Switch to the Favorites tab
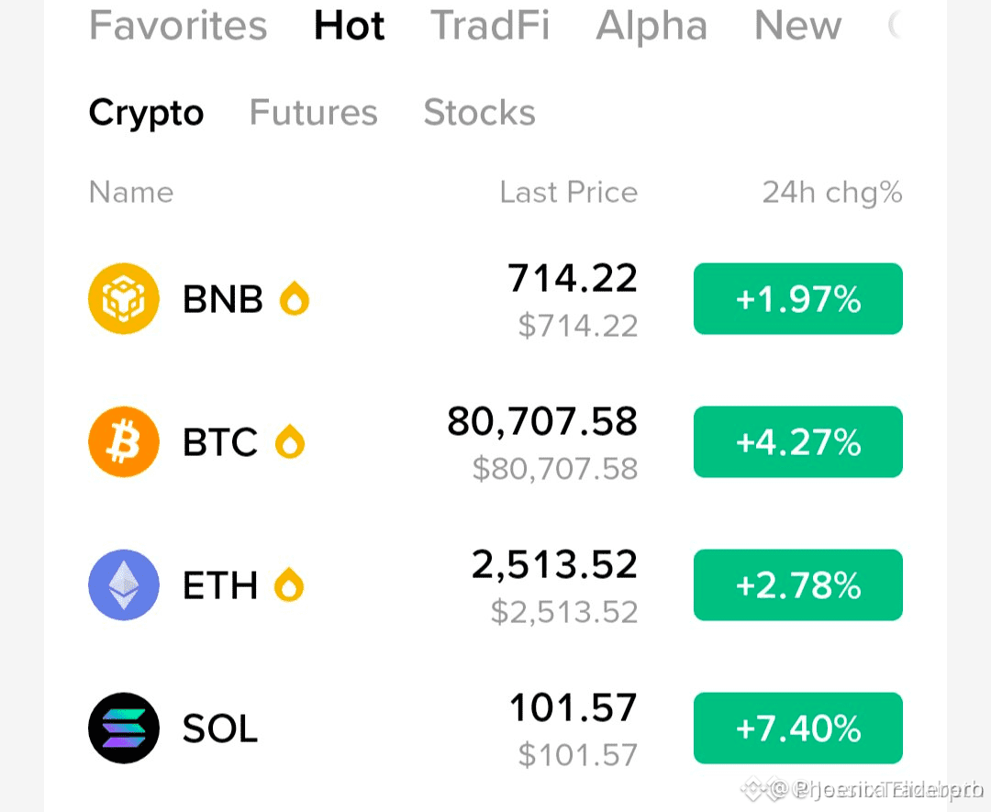The height and width of the screenshot is (812, 991). coord(178,26)
